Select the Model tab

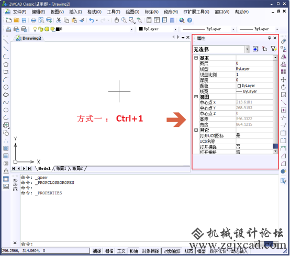44,168
